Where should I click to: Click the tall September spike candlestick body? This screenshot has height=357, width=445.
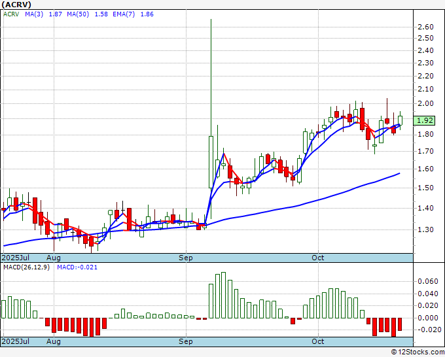pyautogui.click(x=211, y=162)
